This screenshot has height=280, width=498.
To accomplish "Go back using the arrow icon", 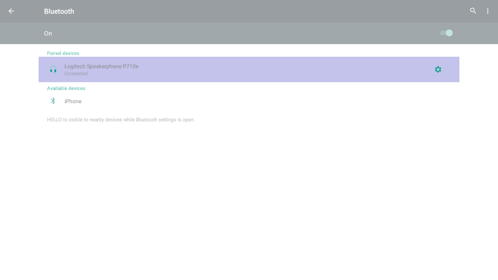I will click(11, 11).
